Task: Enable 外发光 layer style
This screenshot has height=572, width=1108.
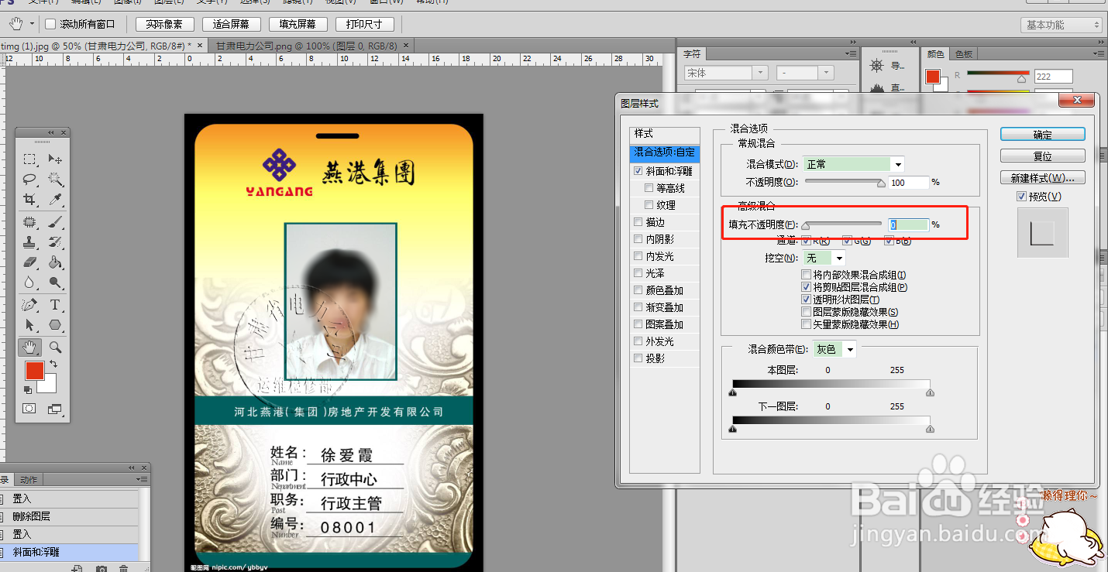Action: coord(638,341)
